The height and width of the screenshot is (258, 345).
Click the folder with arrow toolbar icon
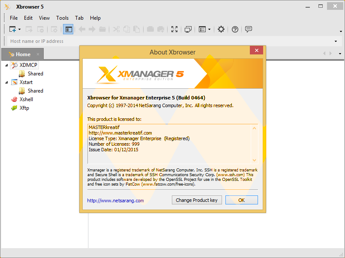coord(161,29)
